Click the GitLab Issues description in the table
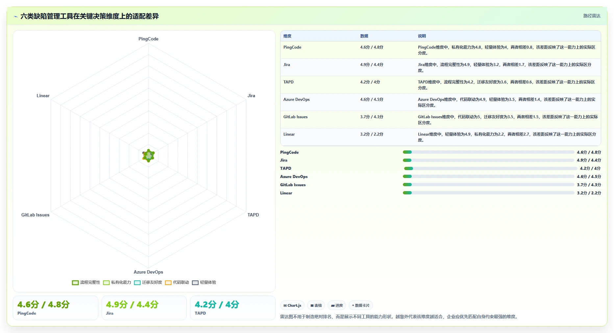 [x=508, y=120]
